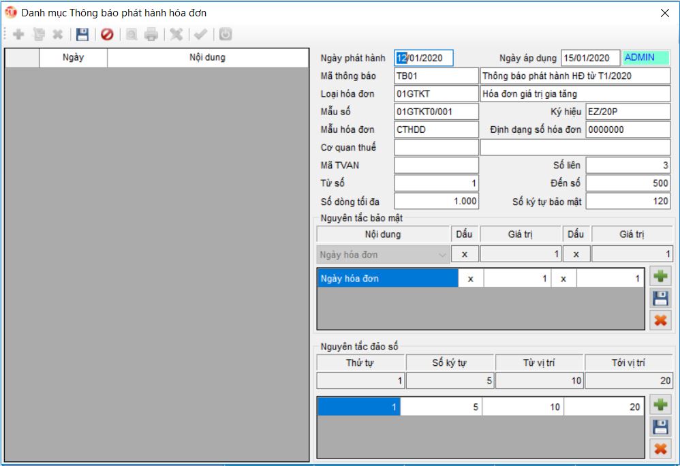
Task: Save the Nguyên tắc bảo mật row
Action: pos(660,298)
